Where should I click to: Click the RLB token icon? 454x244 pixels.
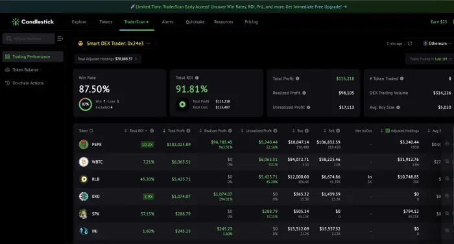84,179
